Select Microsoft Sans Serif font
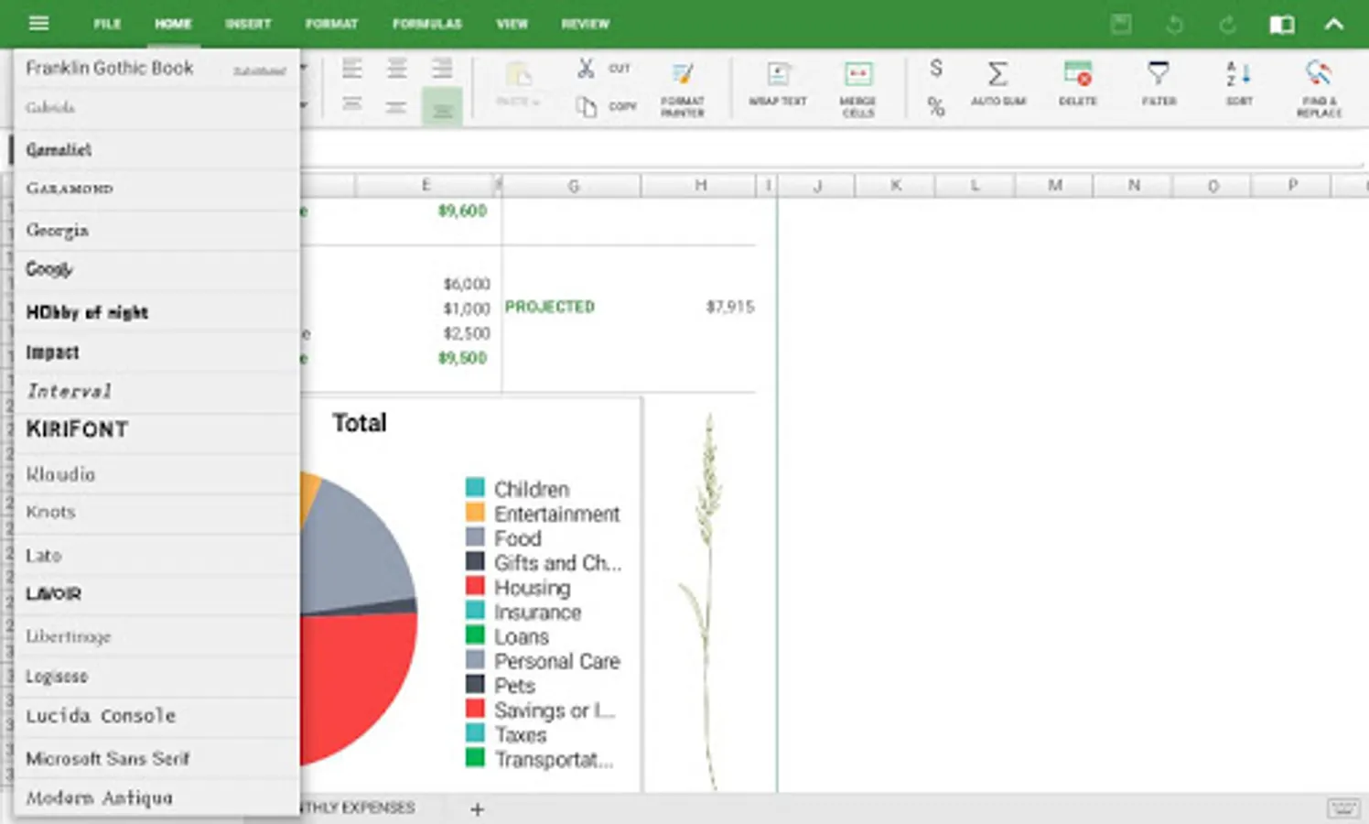Image resolution: width=1369 pixels, height=824 pixels. click(156, 758)
